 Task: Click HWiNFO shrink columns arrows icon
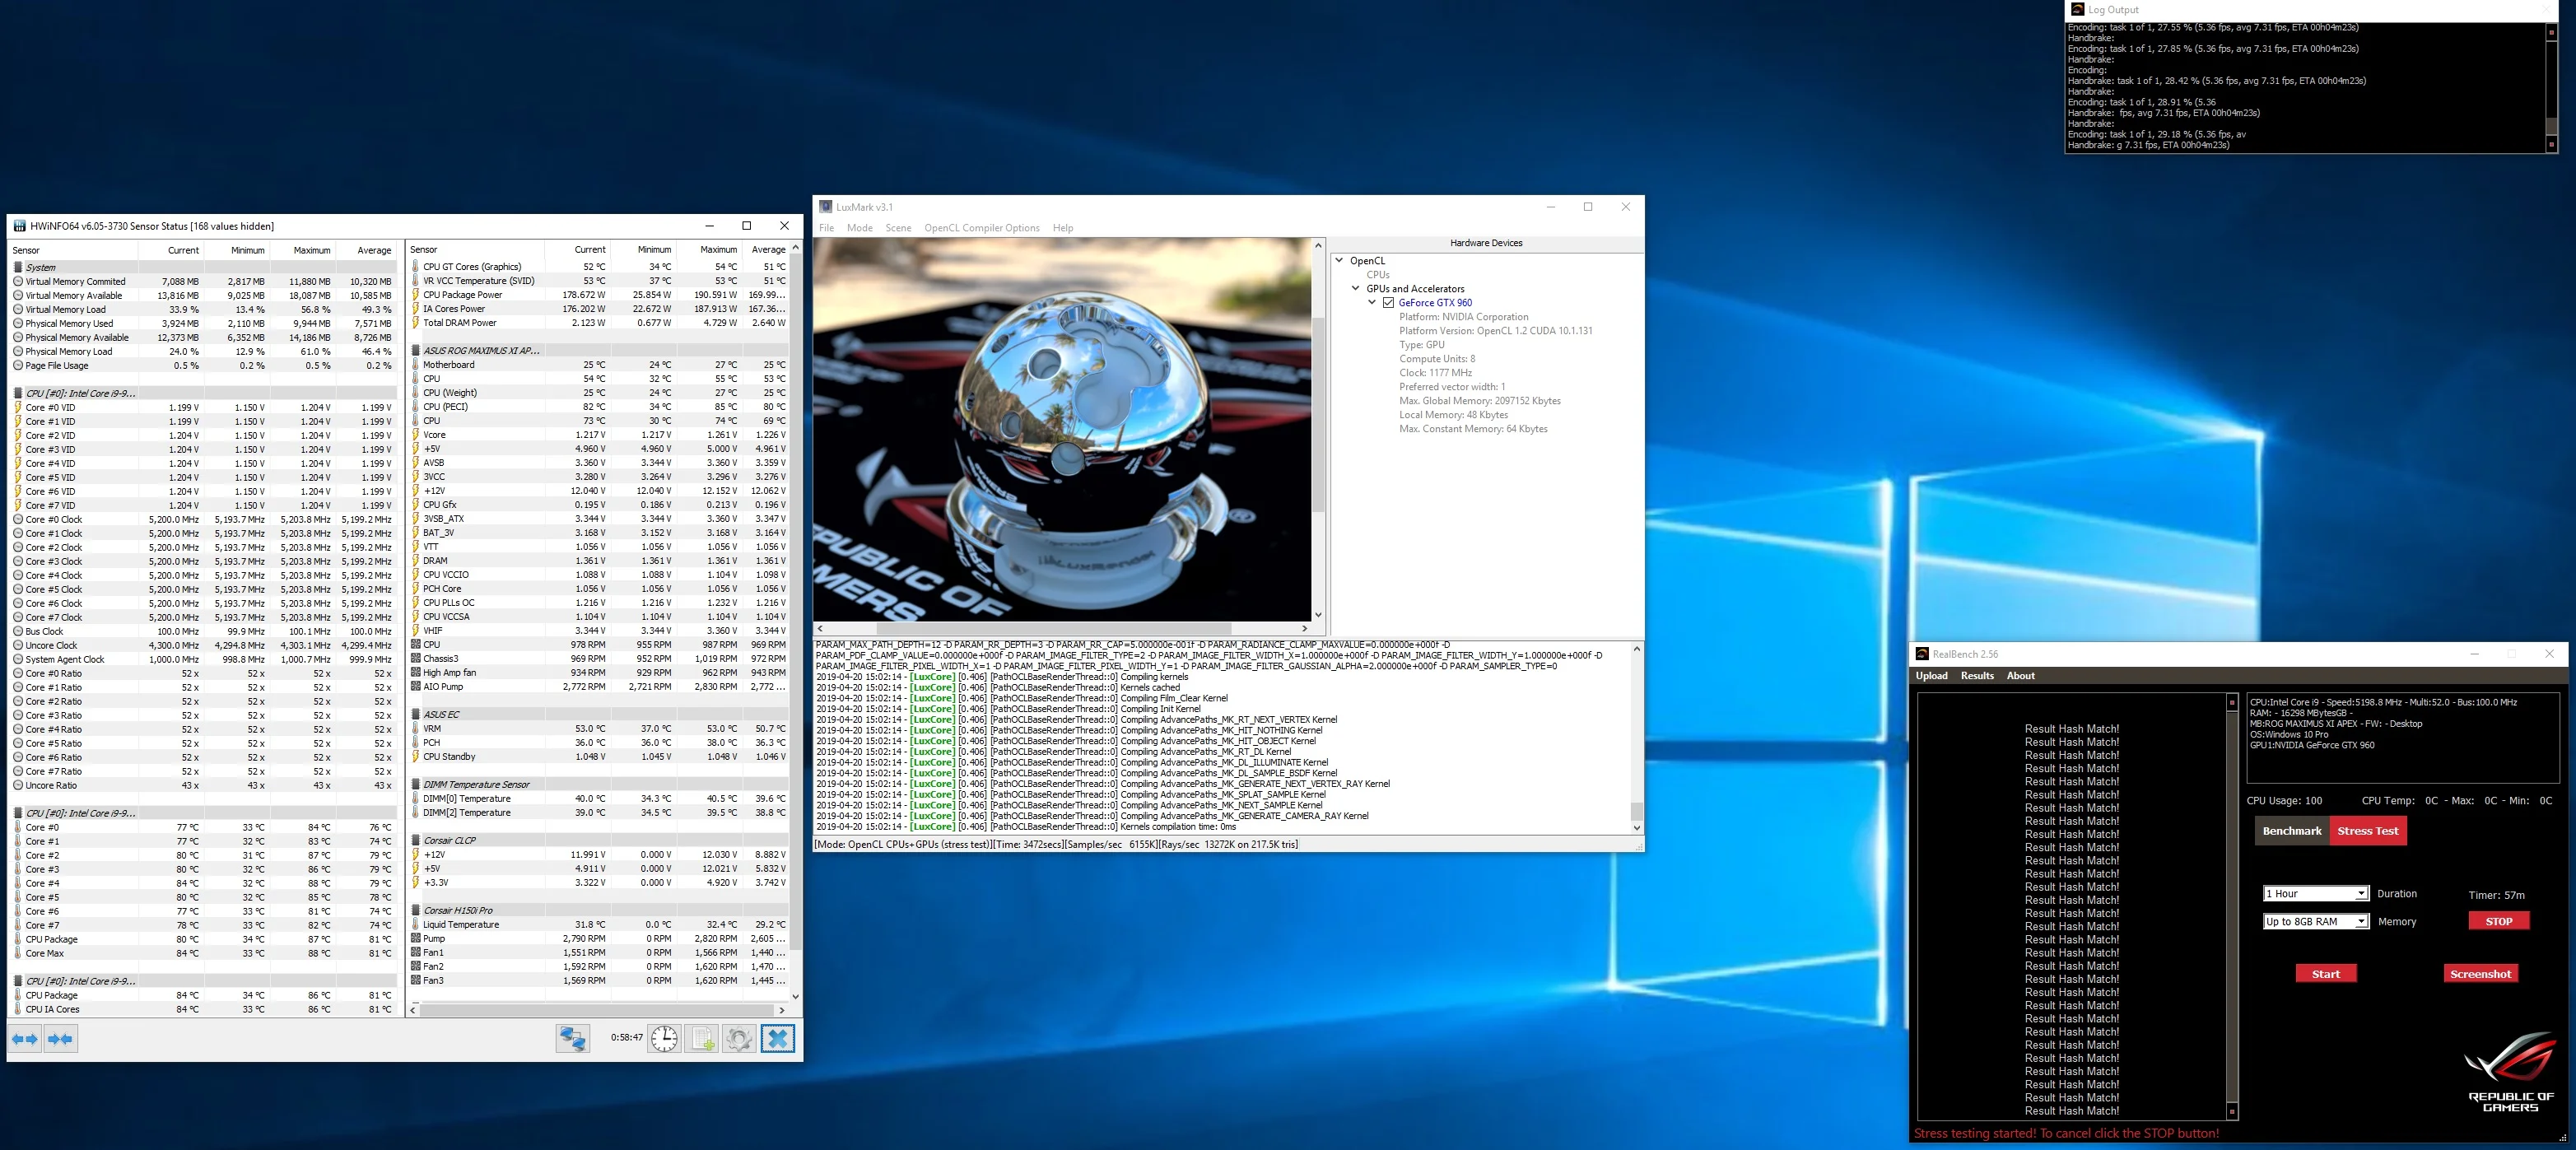(x=61, y=1039)
